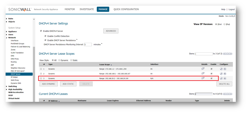Click the ADVANCED button
The image size is (247, 113).
point(111,31)
